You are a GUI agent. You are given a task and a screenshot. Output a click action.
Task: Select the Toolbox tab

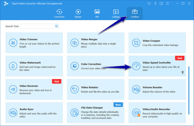point(135,14)
